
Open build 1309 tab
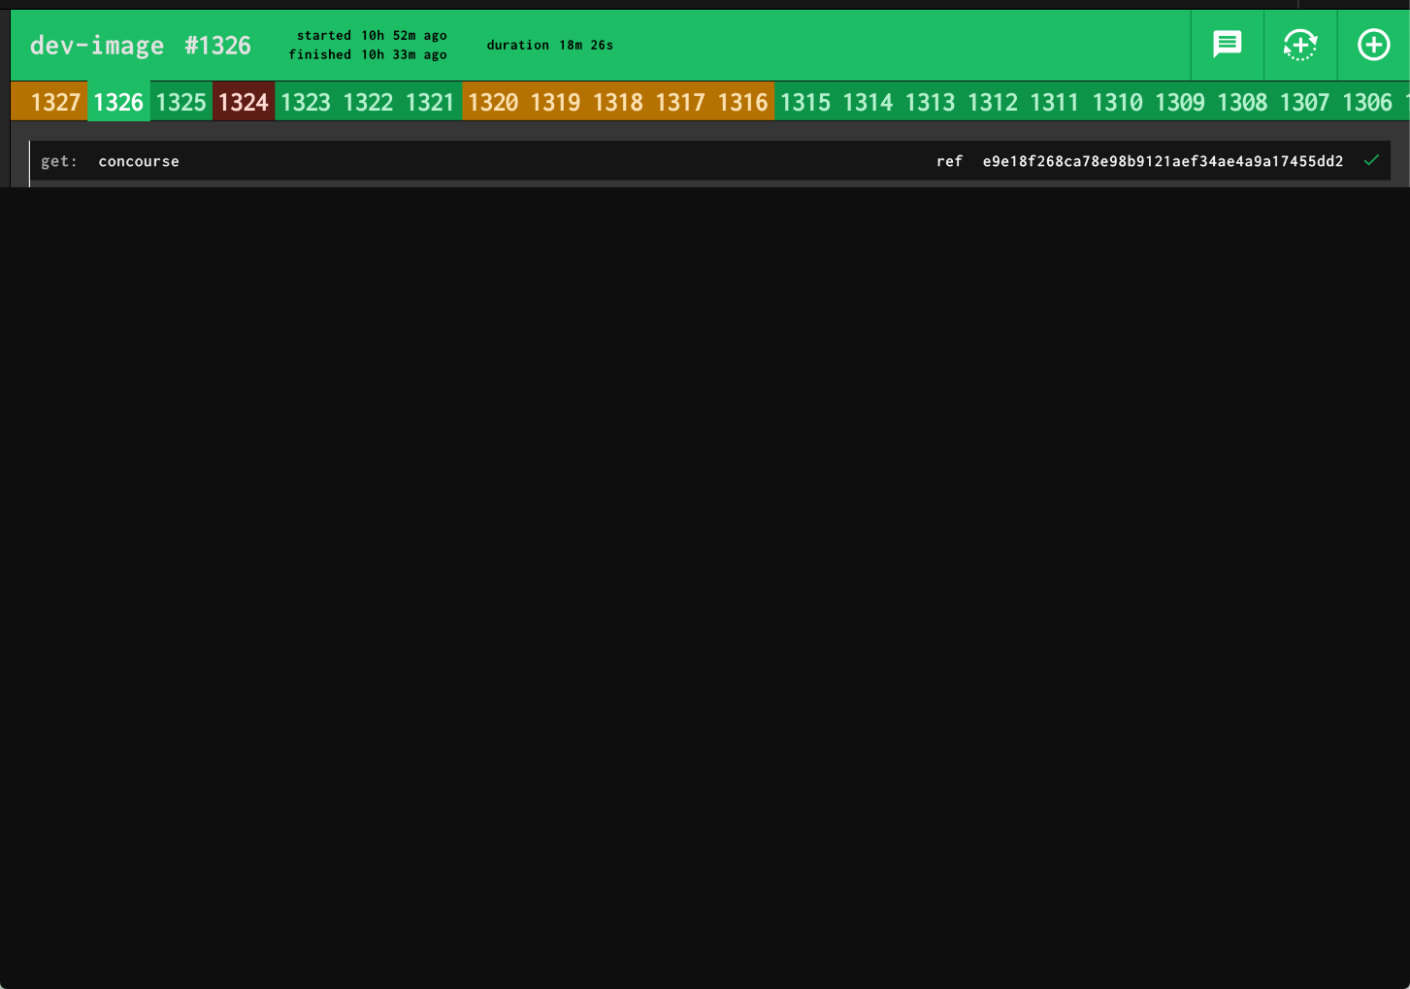click(x=1180, y=102)
